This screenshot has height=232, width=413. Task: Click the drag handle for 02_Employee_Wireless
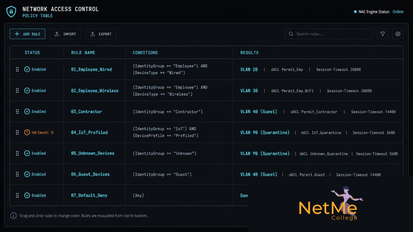17,91
